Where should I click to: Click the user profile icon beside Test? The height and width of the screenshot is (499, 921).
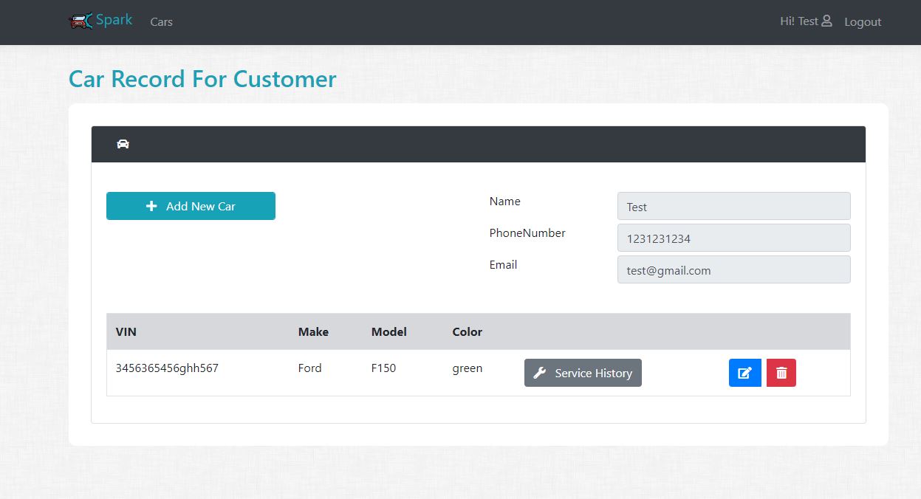(x=826, y=21)
